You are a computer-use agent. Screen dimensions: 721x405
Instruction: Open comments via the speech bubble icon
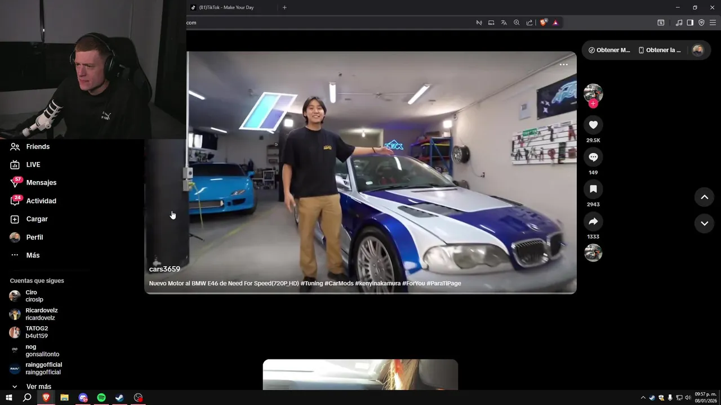click(593, 157)
